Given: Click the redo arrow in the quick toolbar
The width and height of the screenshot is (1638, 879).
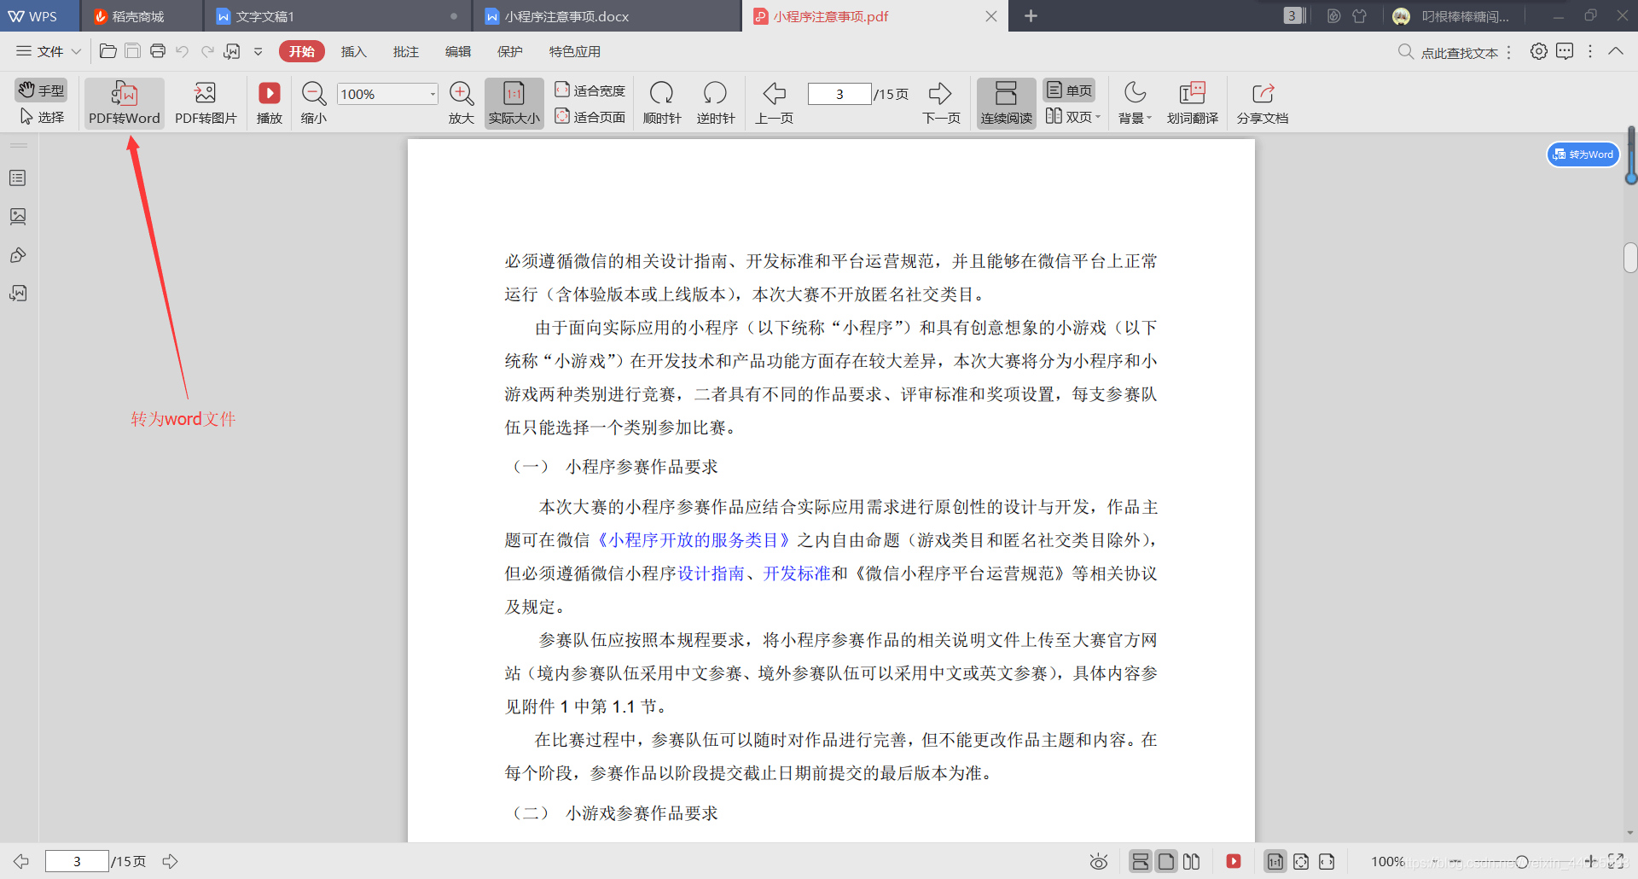Looking at the screenshot, I should [x=207, y=51].
